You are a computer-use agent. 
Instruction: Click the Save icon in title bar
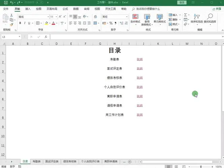pos(6,2)
